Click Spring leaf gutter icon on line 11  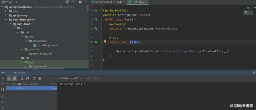coord(96,10)
